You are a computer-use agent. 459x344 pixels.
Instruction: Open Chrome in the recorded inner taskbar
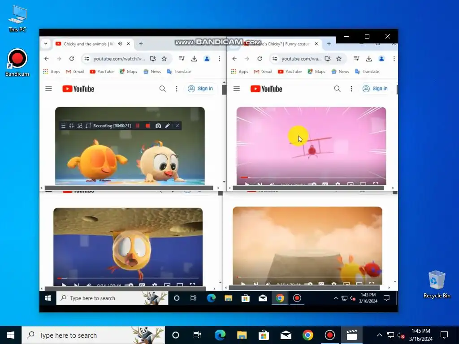pos(280,298)
